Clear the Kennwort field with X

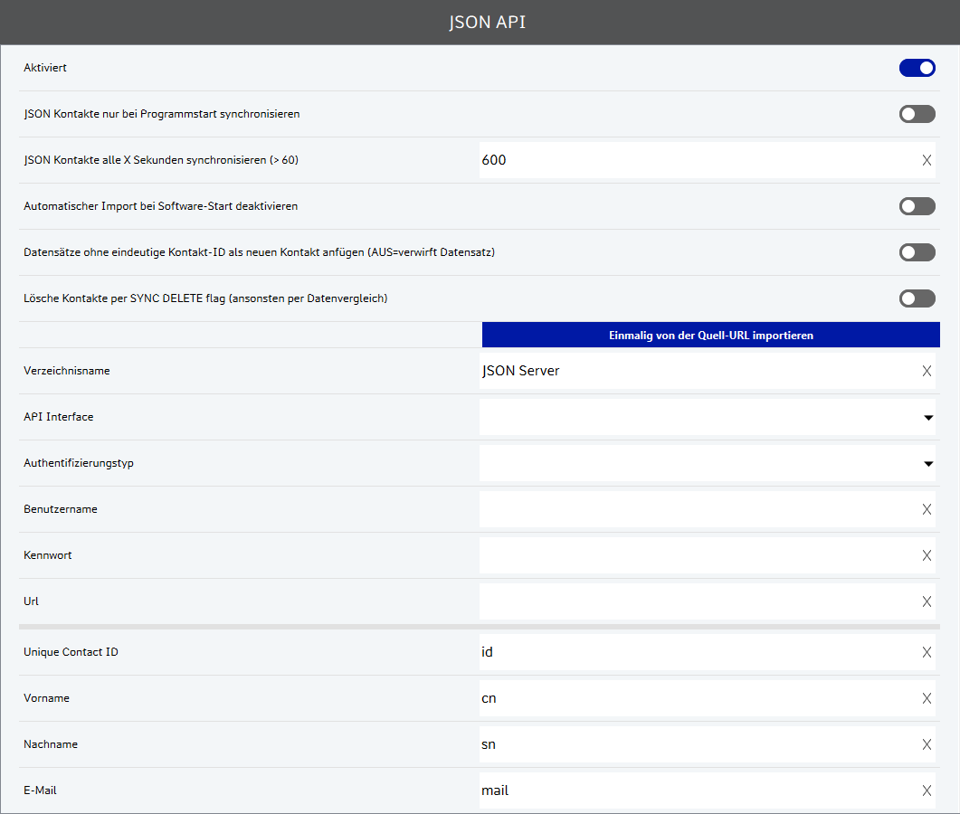pos(927,555)
